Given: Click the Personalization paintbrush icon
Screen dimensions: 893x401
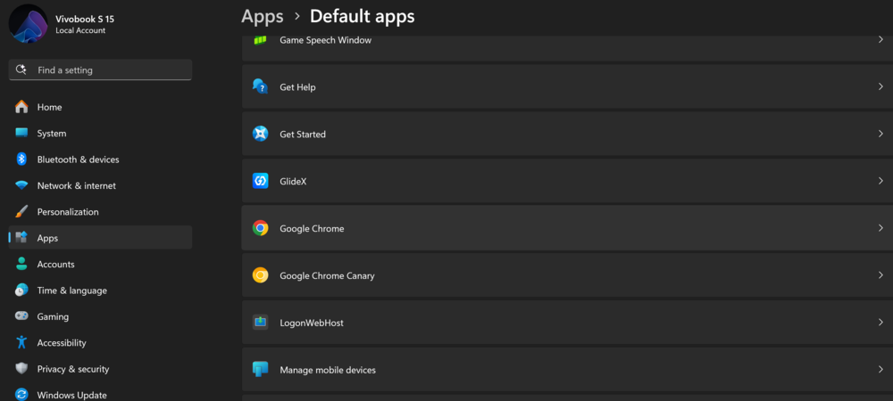Looking at the screenshot, I should [21, 211].
